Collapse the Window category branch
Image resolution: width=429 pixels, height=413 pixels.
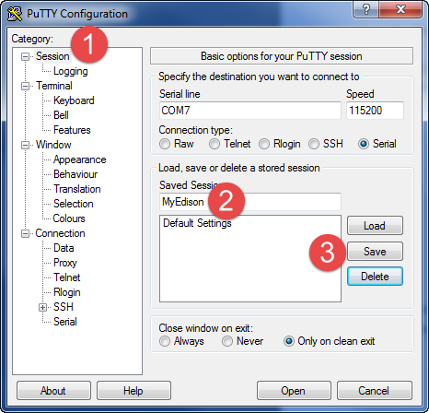(x=25, y=145)
